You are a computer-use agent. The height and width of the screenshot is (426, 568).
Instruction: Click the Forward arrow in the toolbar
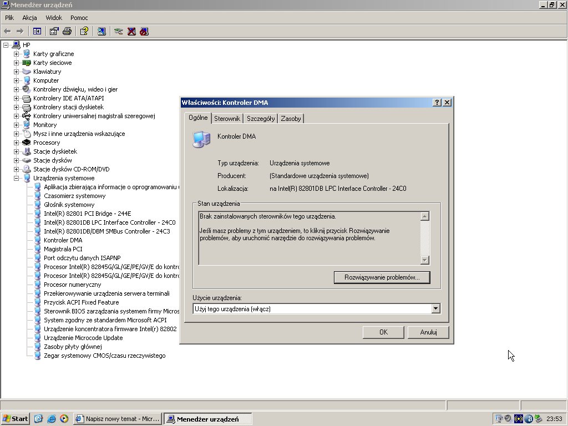point(20,32)
